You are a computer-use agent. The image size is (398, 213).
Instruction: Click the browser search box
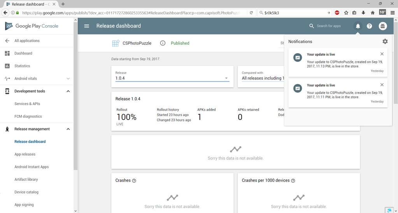pyautogui.click(x=295, y=13)
